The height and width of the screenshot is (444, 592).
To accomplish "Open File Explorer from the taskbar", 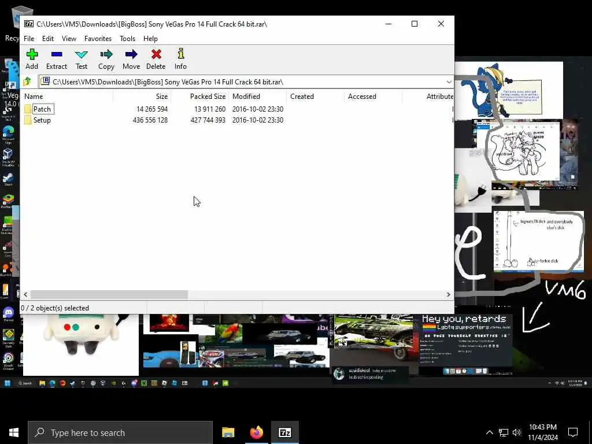I will (228, 432).
